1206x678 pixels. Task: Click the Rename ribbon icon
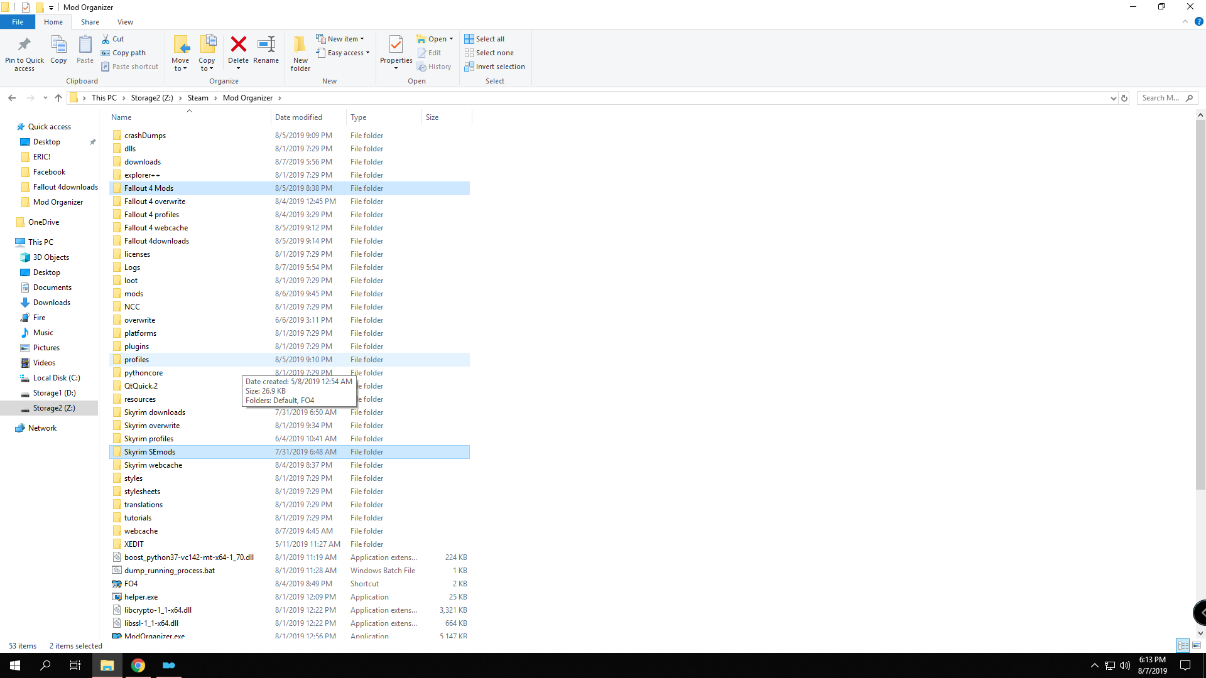click(266, 44)
